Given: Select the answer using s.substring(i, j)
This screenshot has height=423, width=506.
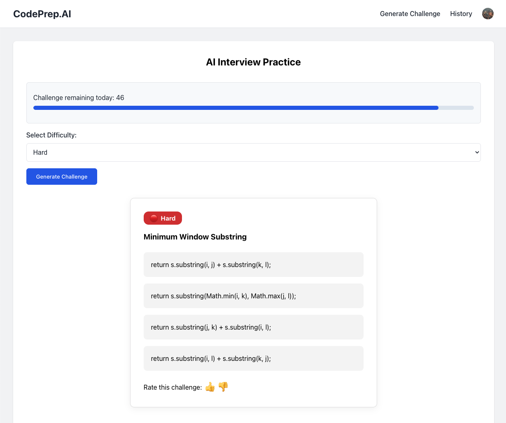Looking at the screenshot, I should point(253,265).
